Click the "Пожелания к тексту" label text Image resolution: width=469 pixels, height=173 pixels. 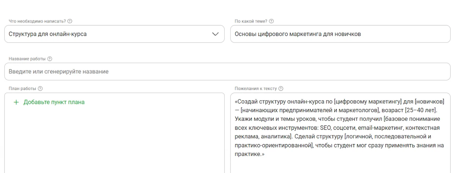[256, 89]
